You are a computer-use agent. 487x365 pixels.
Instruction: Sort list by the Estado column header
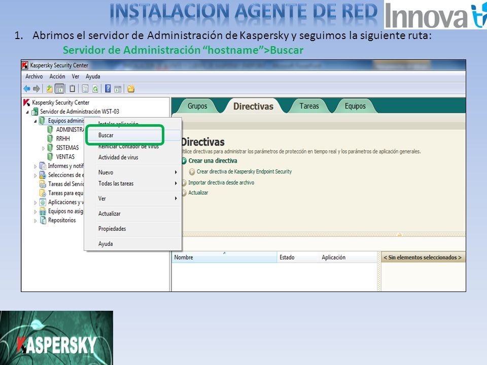298,258
